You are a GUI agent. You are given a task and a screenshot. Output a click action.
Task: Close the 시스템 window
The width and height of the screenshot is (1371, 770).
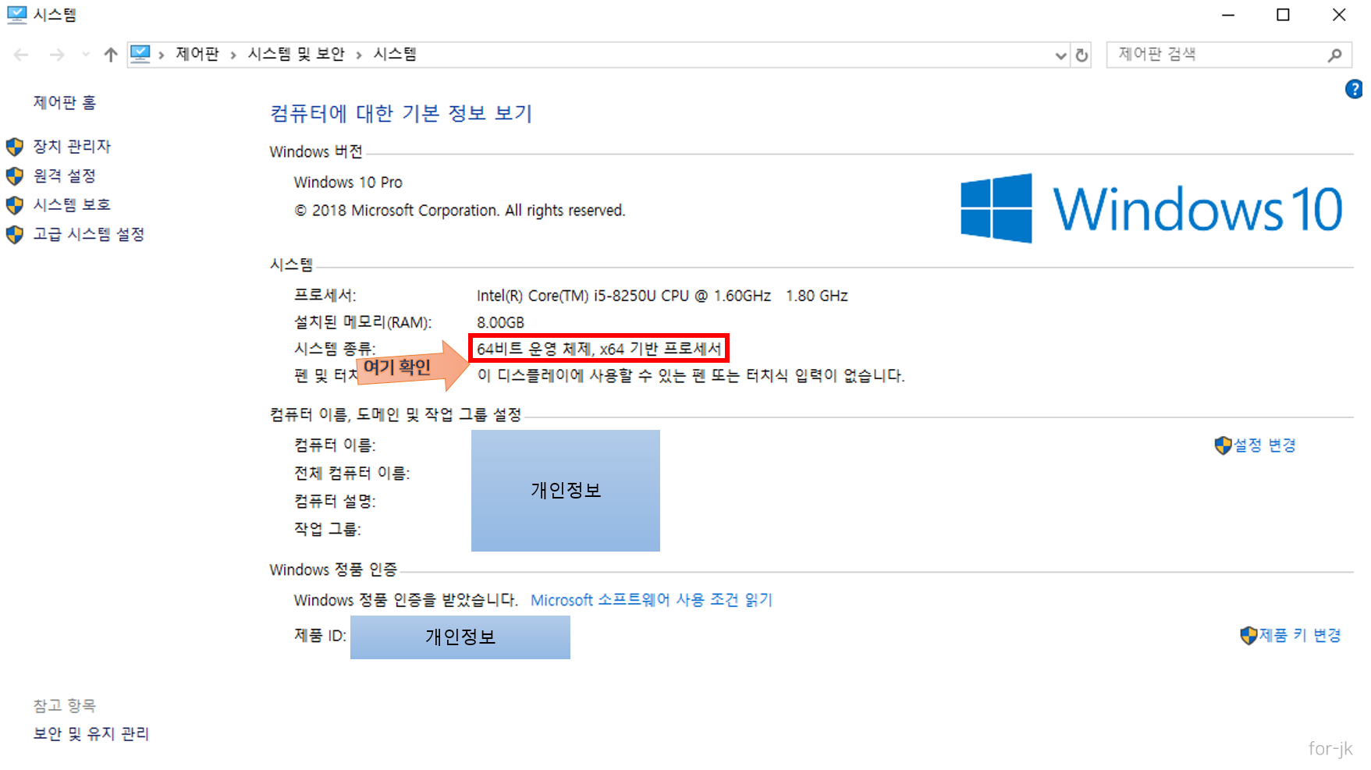tap(1339, 15)
